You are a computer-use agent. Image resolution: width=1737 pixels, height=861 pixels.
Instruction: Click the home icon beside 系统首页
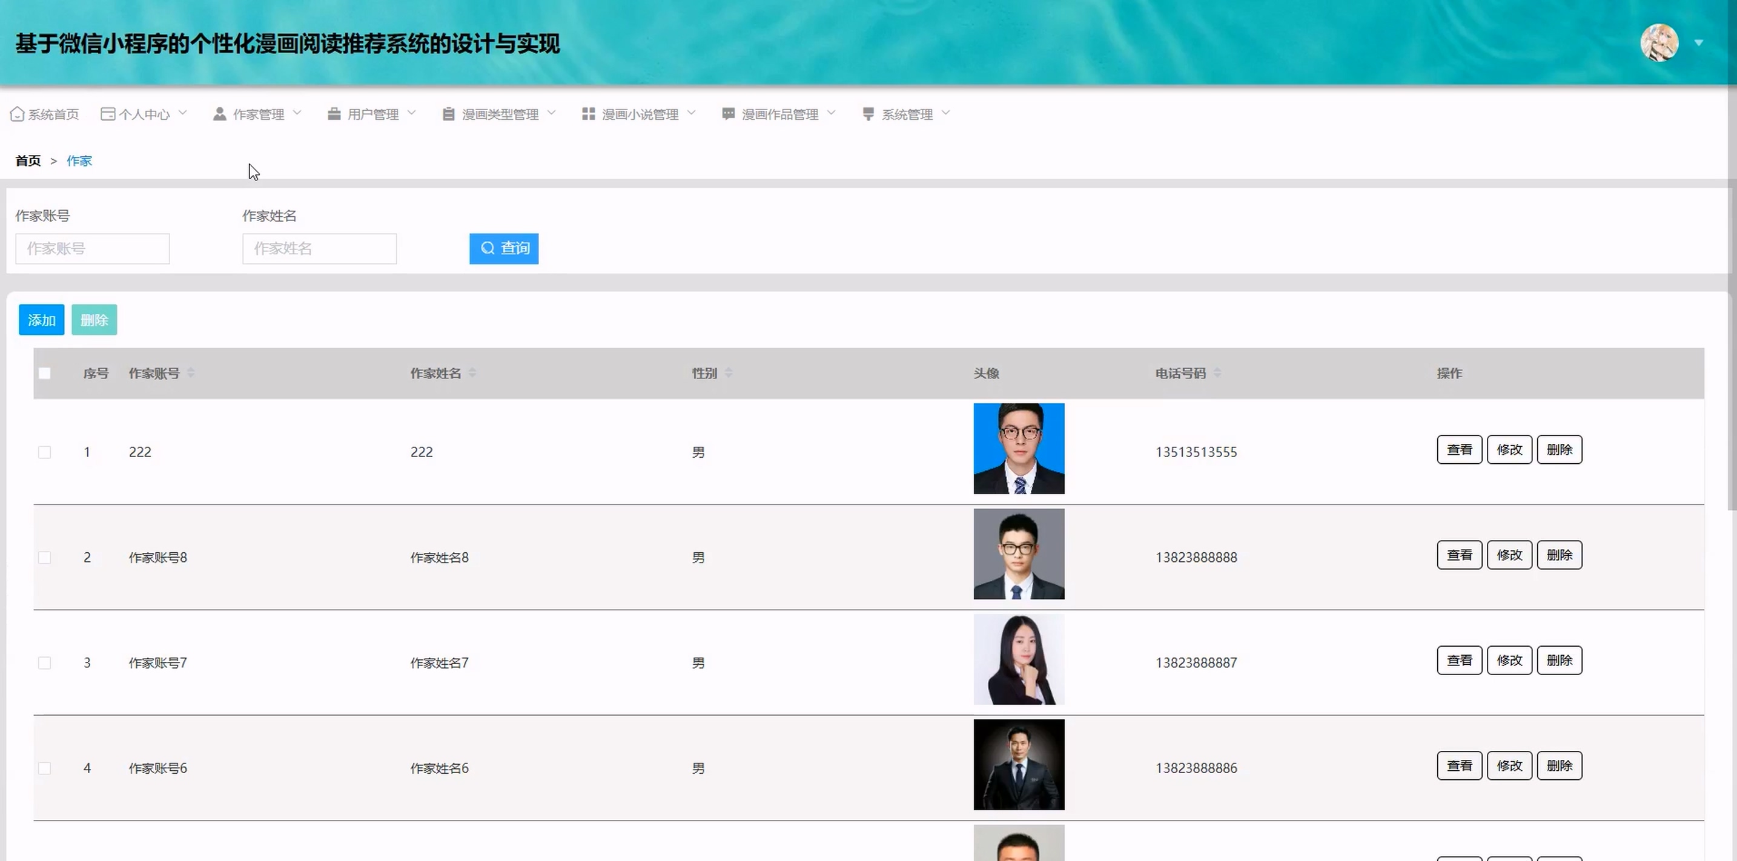point(18,114)
